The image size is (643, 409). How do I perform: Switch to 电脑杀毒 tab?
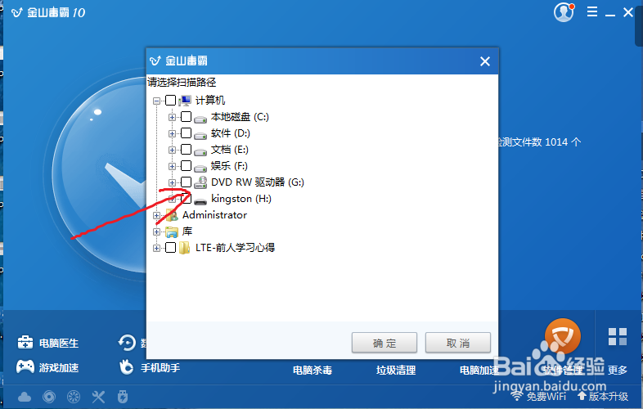pyautogui.click(x=313, y=371)
